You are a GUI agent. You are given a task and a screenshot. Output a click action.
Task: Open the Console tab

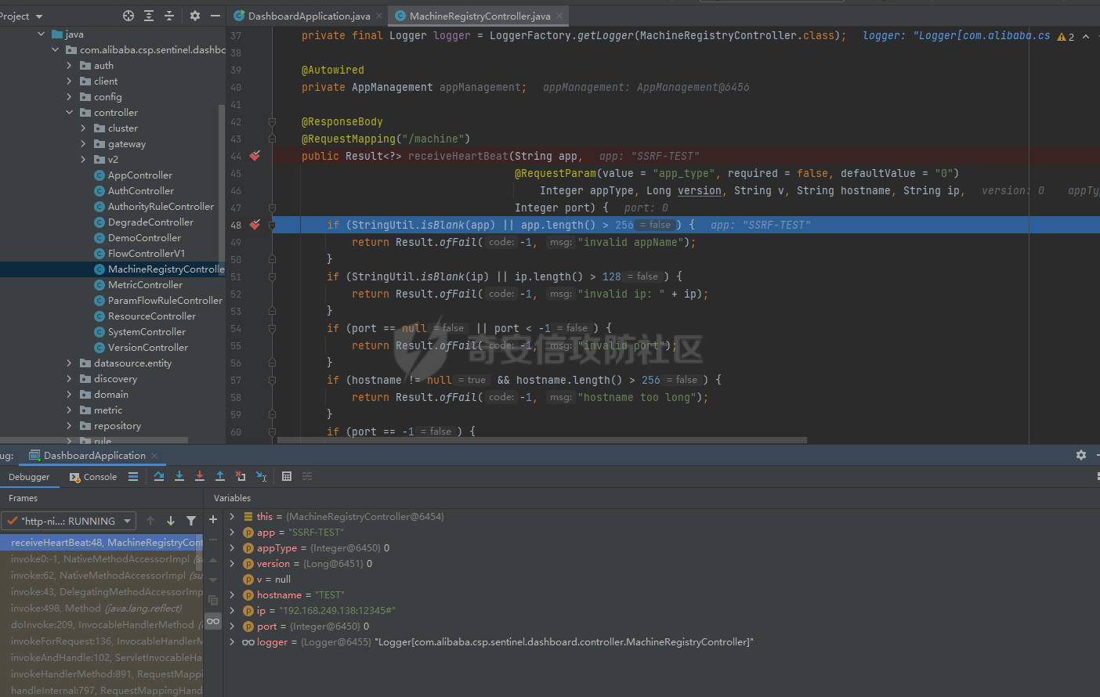click(93, 477)
